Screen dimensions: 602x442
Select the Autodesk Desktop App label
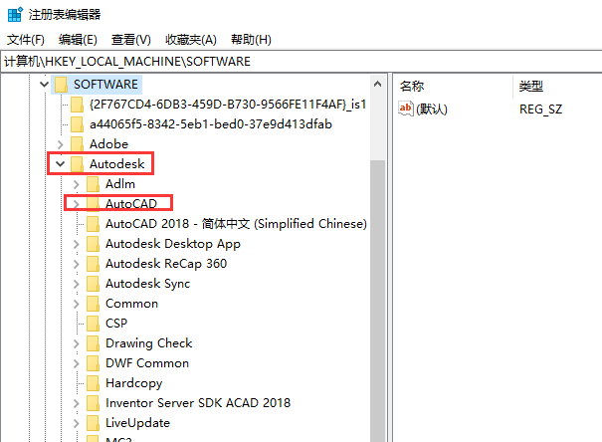173,244
